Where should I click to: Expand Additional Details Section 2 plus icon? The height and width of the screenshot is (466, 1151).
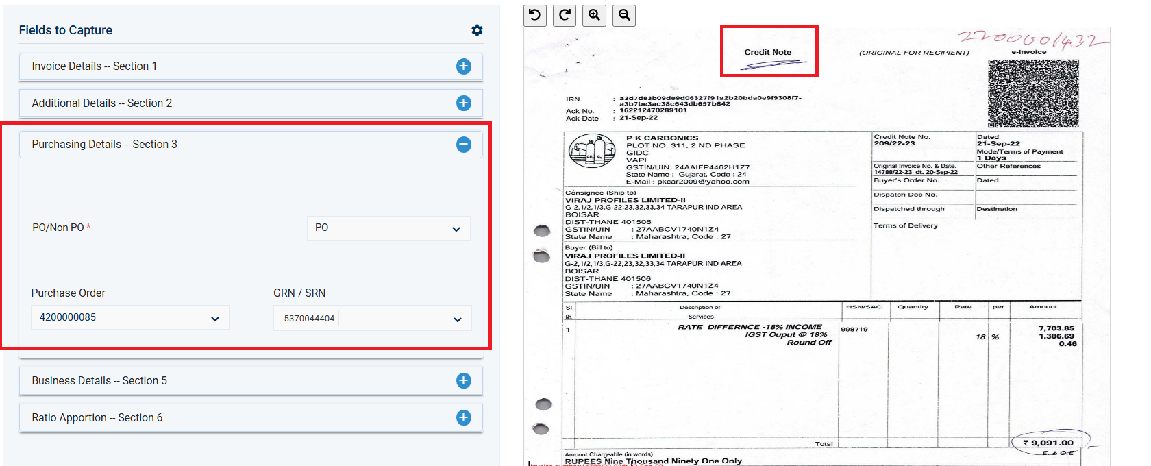[x=464, y=103]
